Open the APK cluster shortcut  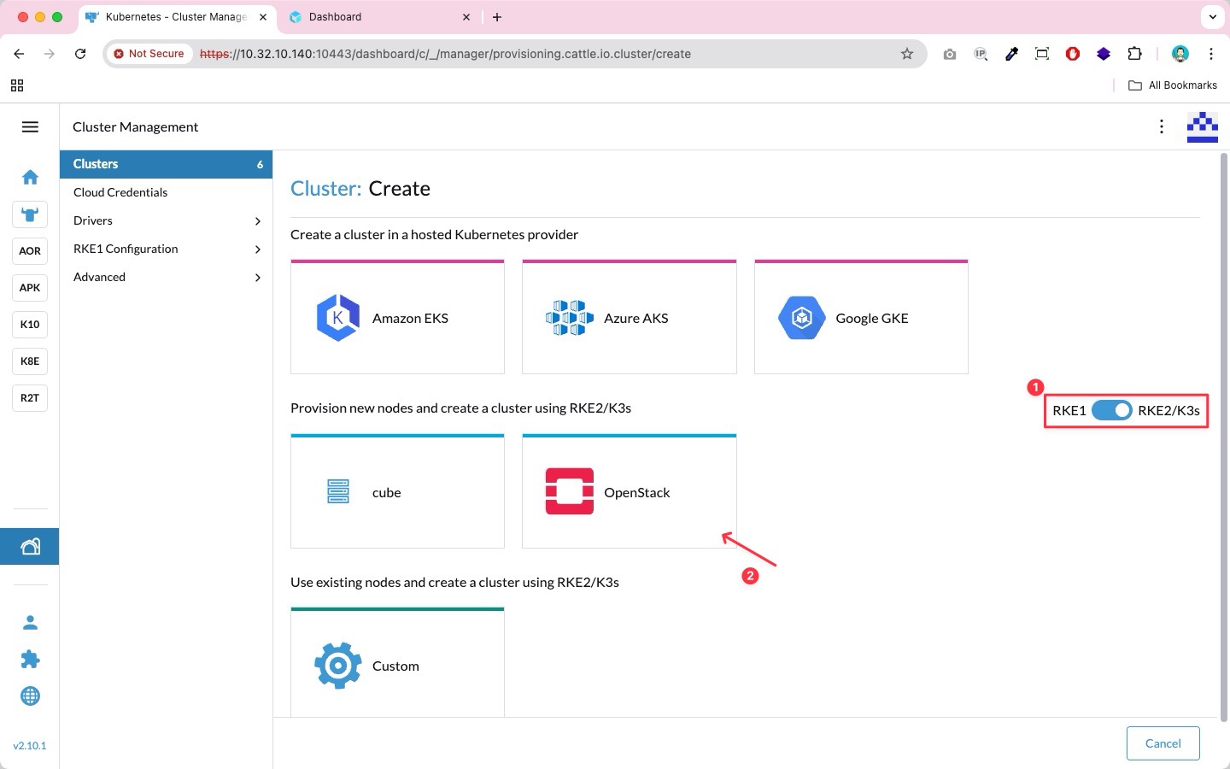click(x=30, y=288)
